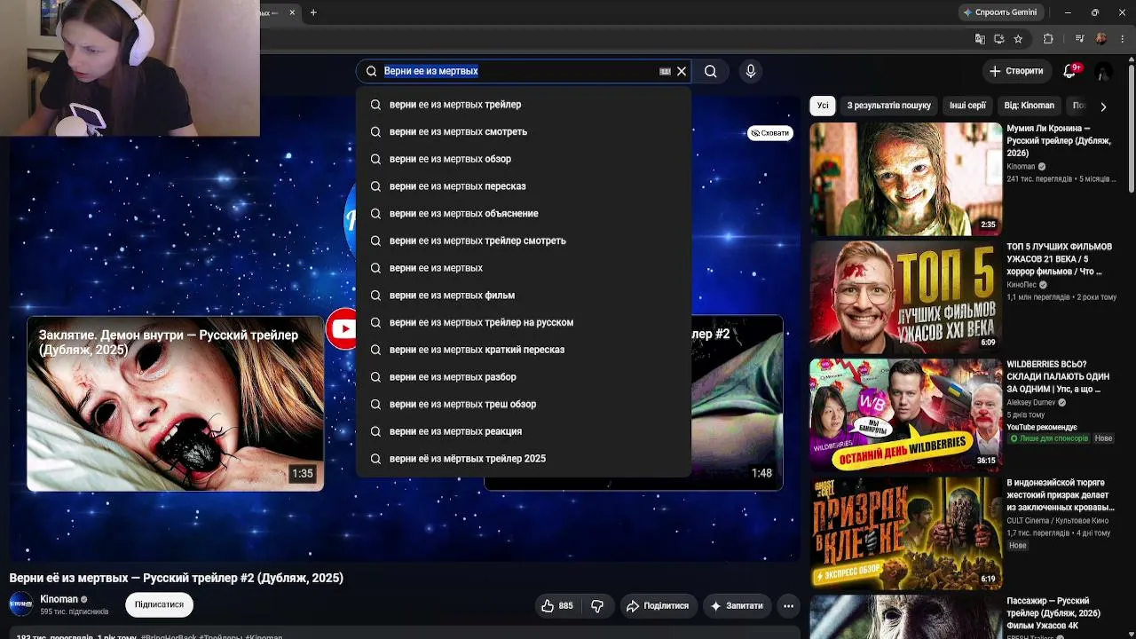
Task: Click the Створити create button
Action: click(x=1017, y=71)
